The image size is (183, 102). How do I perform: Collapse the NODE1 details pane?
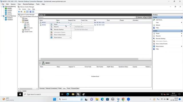(x=40, y=63)
